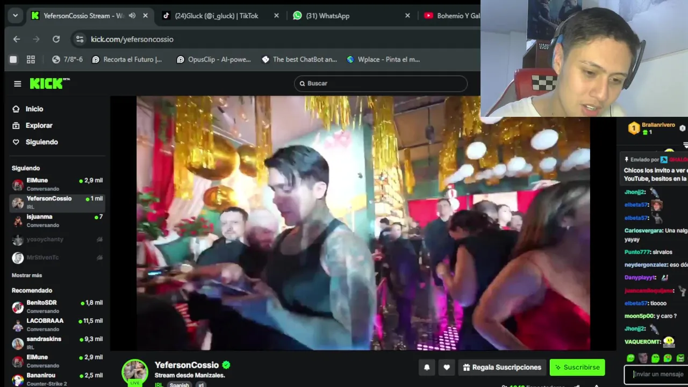Close the YefersonCossio Stream tab
Screen dimensions: 688x387
[x=145, y=16]
